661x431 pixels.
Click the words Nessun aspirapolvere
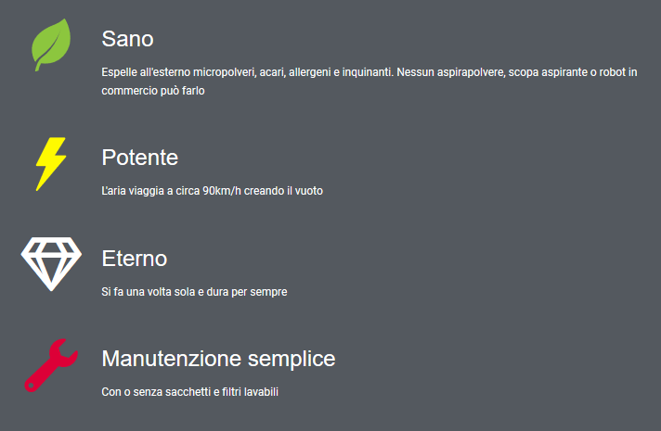[450, 72]
